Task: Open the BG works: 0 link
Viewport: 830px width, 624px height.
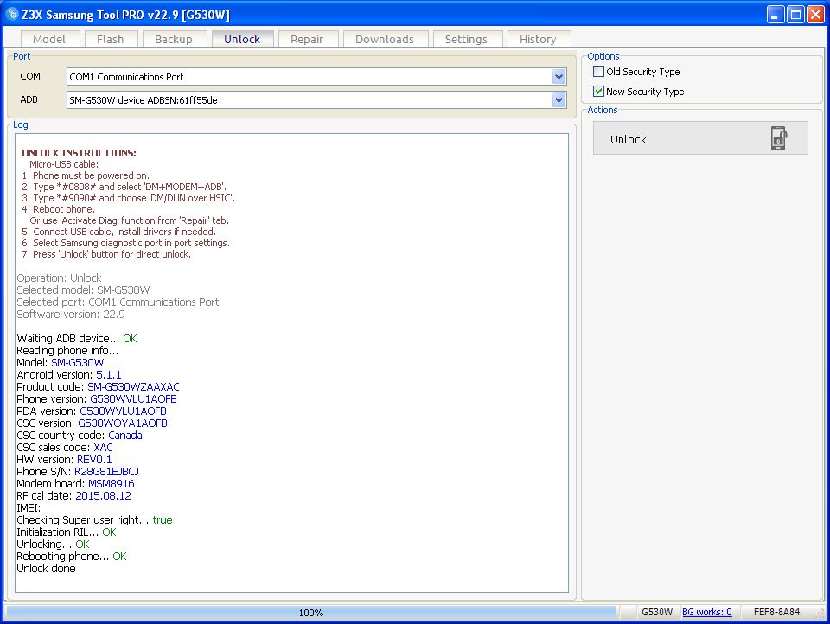Action: point(707,612)
